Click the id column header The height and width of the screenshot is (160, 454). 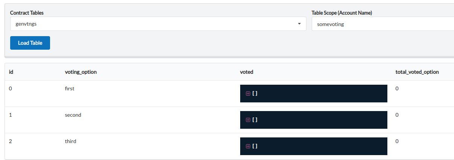[x=11, y=72]
